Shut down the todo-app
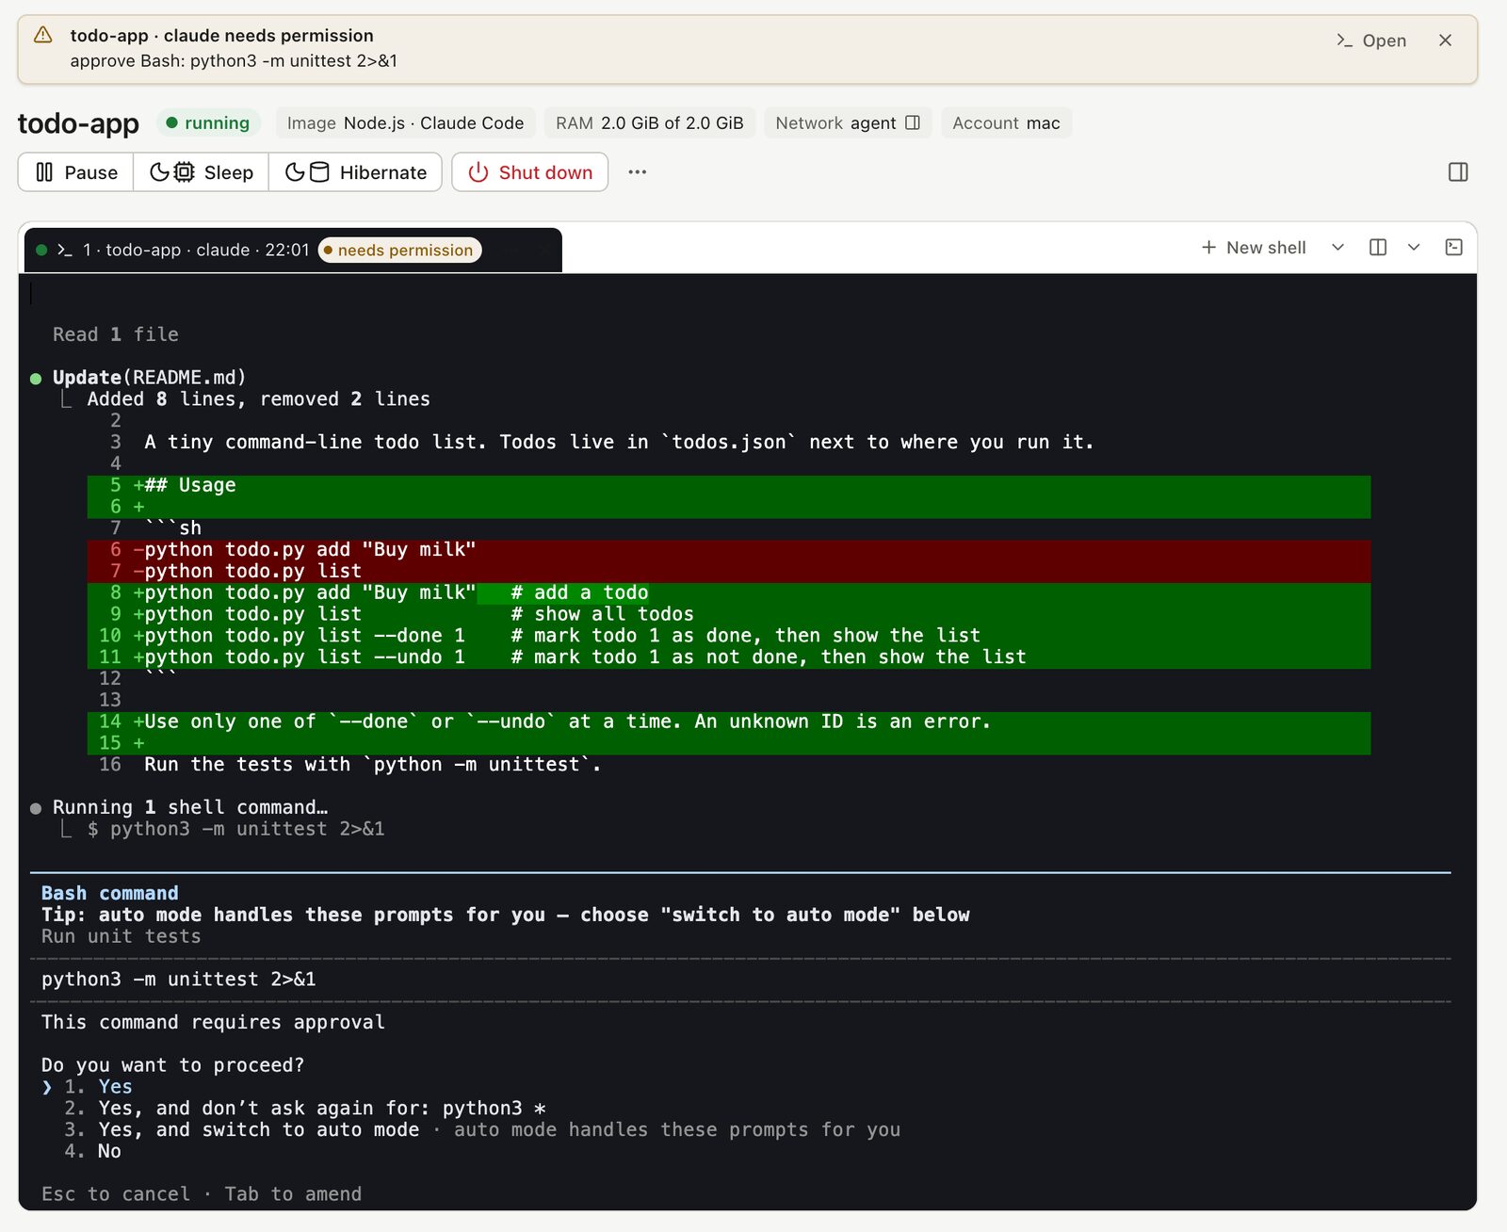 (530, 172)
